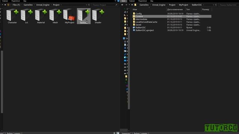Screen dimensions: 239x134
Task: Go to Unreal_Engine in left address bar
Action: point(43,5)
